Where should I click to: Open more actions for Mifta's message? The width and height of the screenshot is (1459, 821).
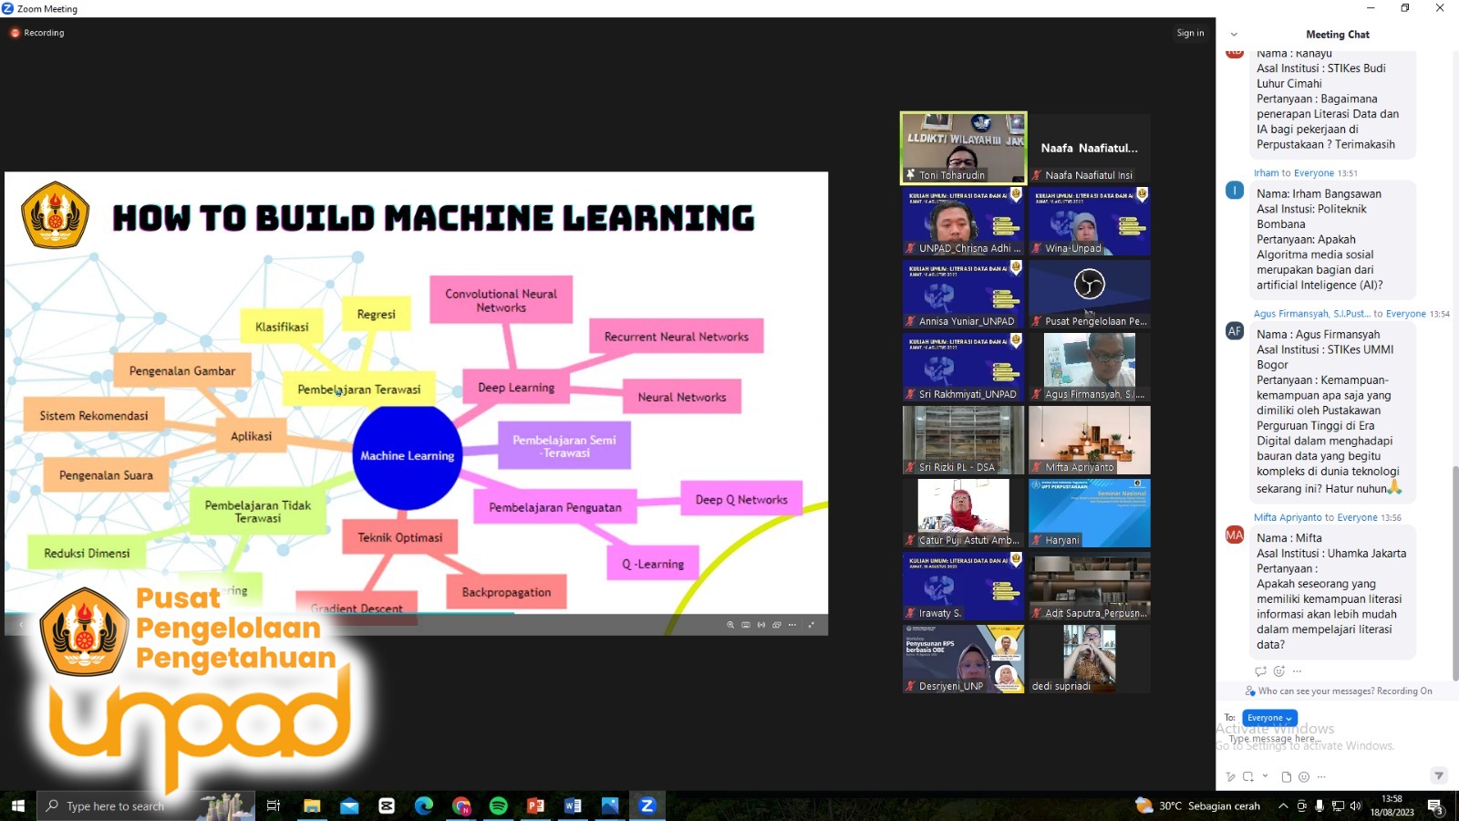pos(1298,671)
